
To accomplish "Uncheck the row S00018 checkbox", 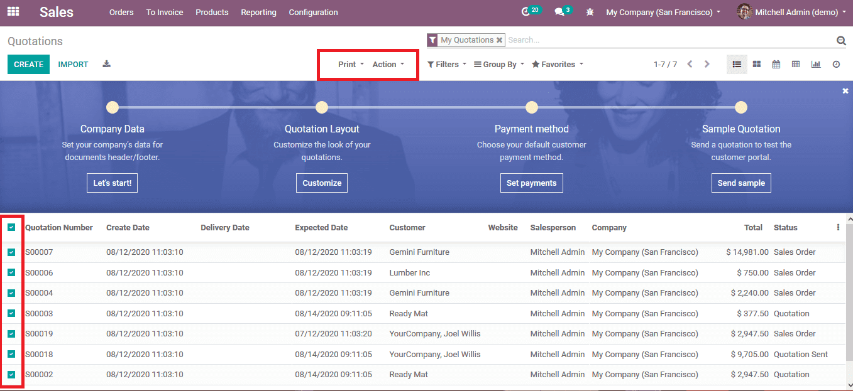I will (x=11, y=354).
